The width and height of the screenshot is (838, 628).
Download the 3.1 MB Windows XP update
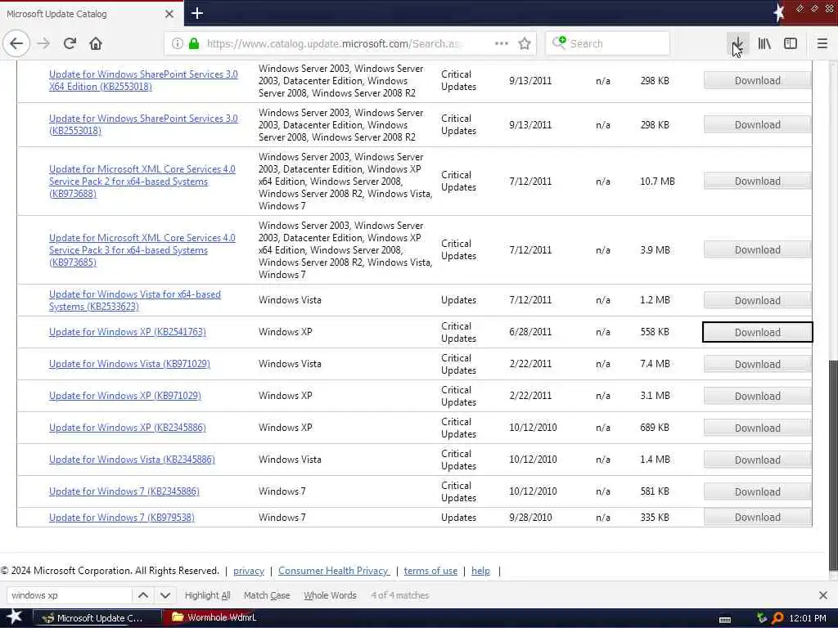[757, 397]
